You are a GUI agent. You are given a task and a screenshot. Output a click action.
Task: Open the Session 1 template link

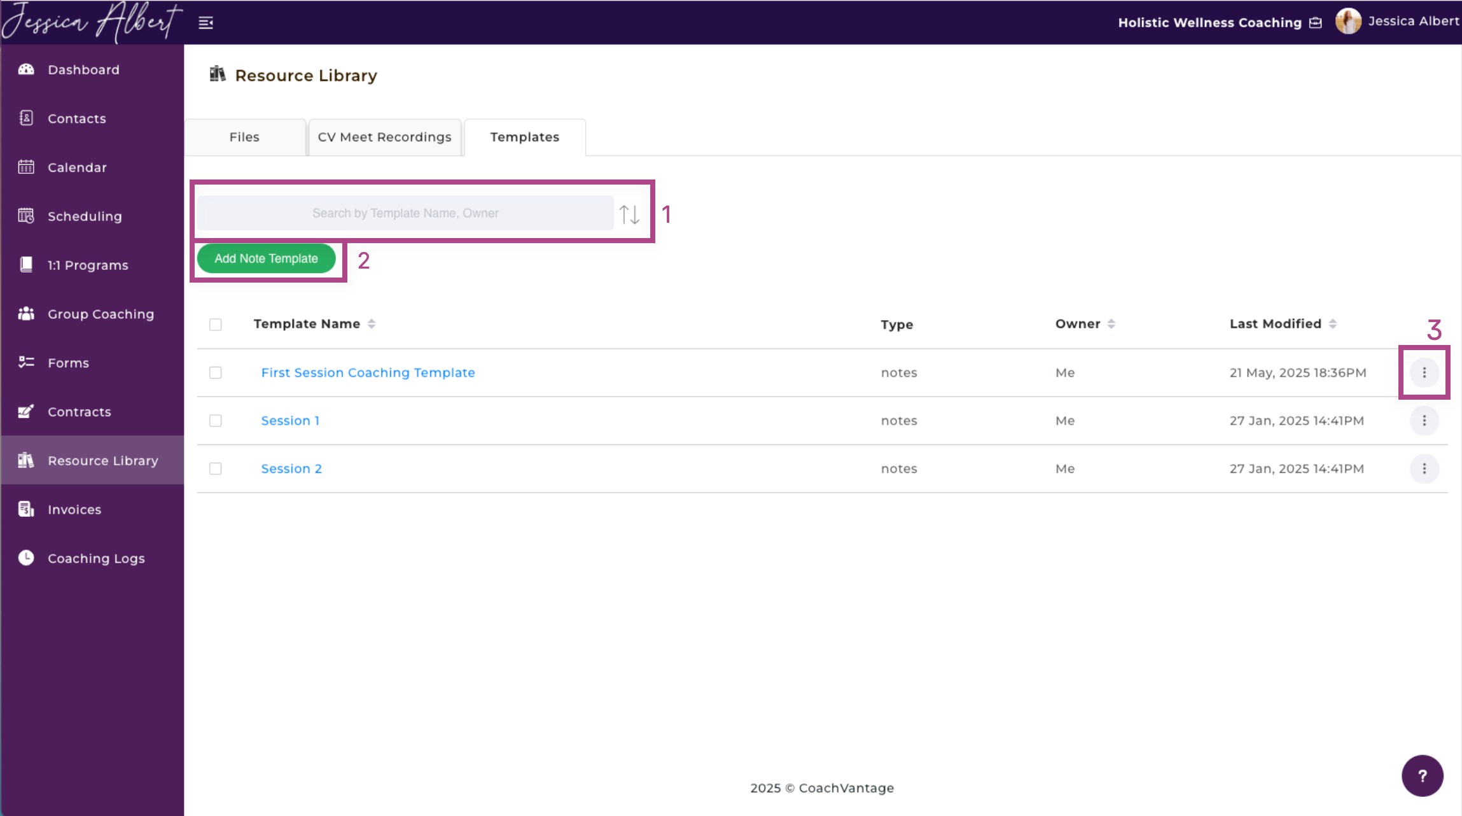point(290,421)
